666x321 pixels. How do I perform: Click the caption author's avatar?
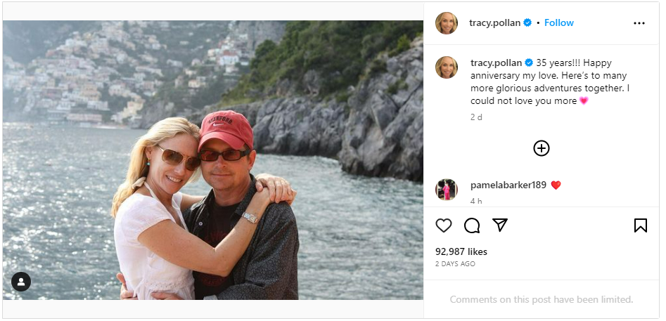pos(447,67)
